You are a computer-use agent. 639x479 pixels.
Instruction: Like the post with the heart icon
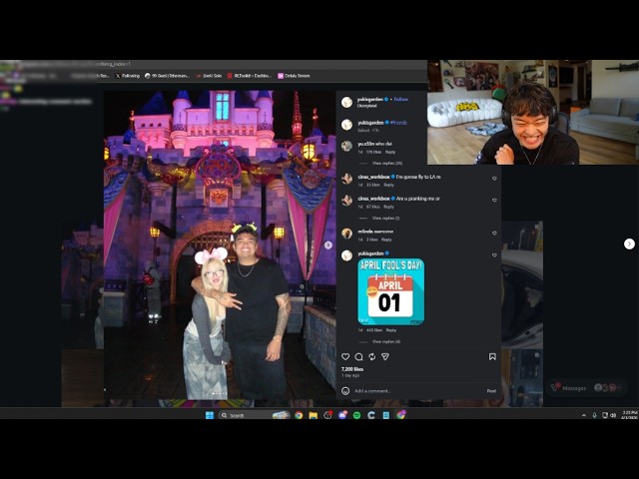point(345,357)
